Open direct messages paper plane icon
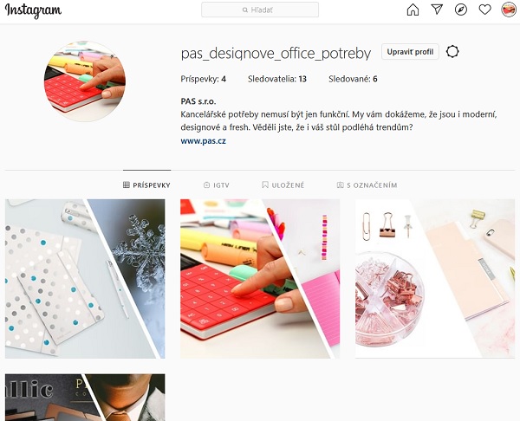The height and width of the screenshot is (421, 520). tap(437, 10)
